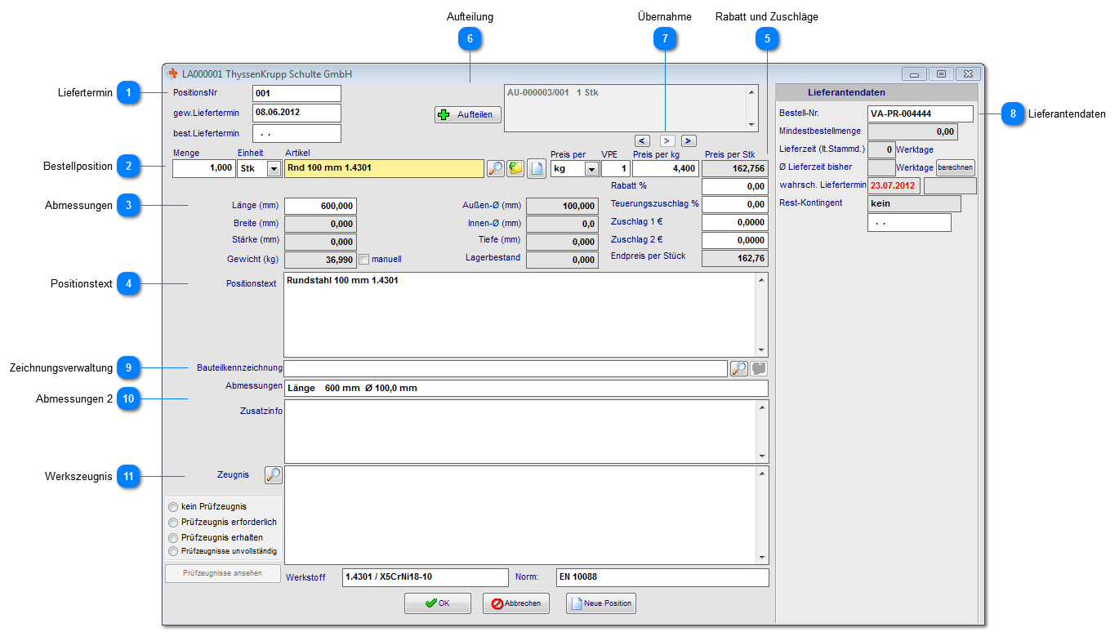Click the red-cross app icon in title bar
Image resolution: width=1119 pixels, height=632 pixels.
click(172, 73)
